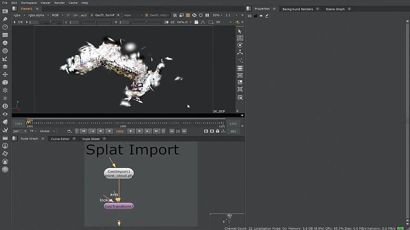
Task: Switch to the Curve Editor tab
Action: [x=60, y=139]
